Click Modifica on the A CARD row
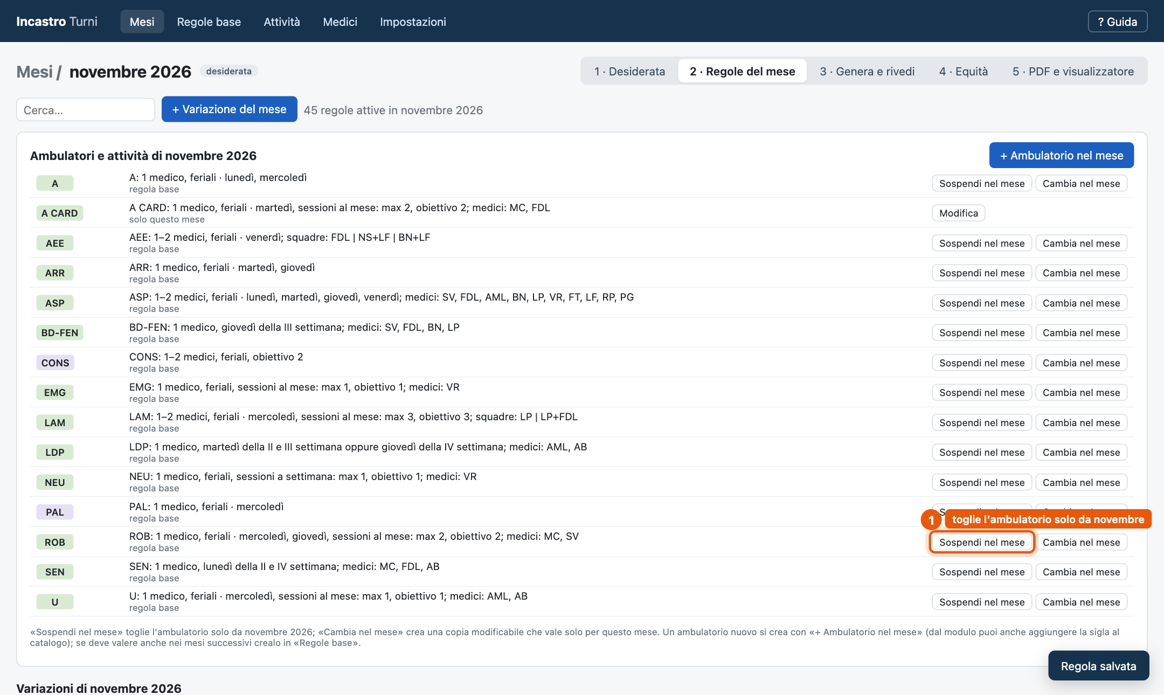Viewport: 1164px width, 695px height. 958,213
